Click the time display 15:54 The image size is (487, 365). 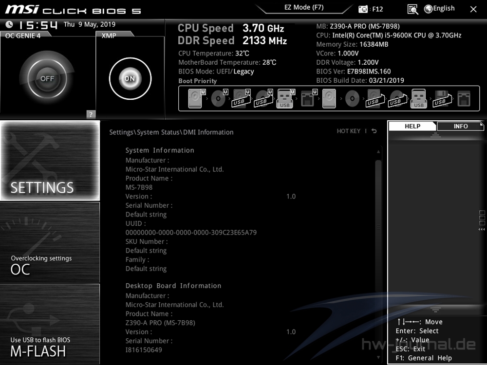[38, 25]
